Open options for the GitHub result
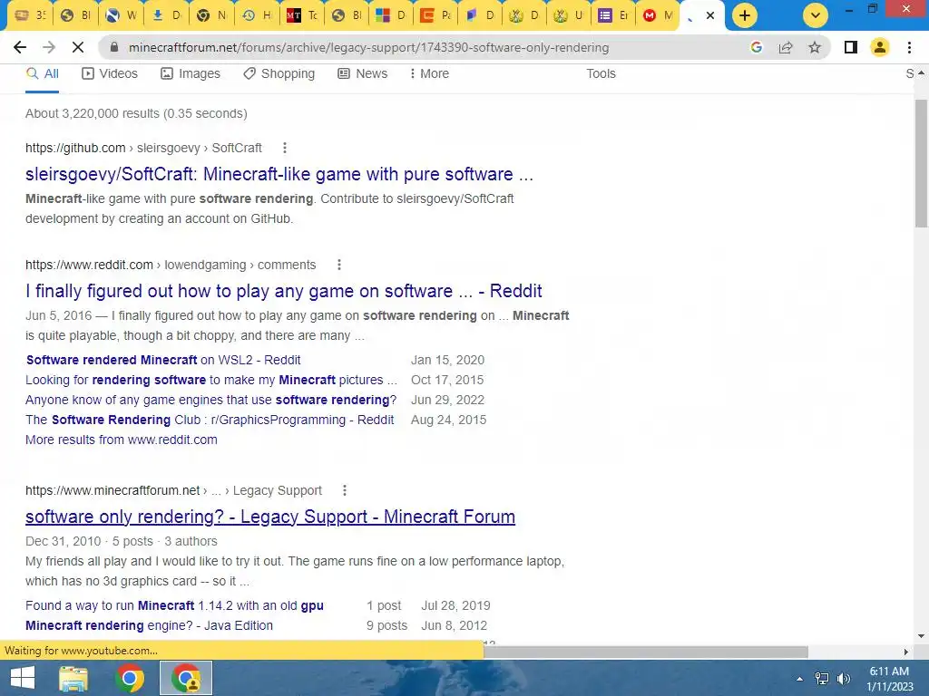The image size is (929, 696). (285, 148)
